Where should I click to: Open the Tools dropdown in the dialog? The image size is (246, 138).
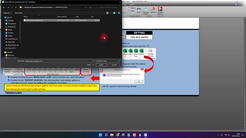click(x=90, y=65)
